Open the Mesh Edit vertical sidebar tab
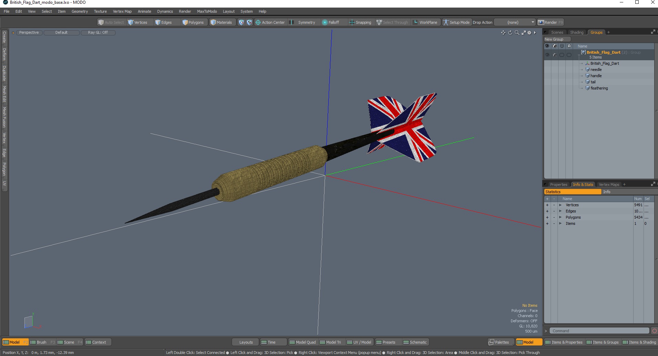 click(x=4, y=94)
